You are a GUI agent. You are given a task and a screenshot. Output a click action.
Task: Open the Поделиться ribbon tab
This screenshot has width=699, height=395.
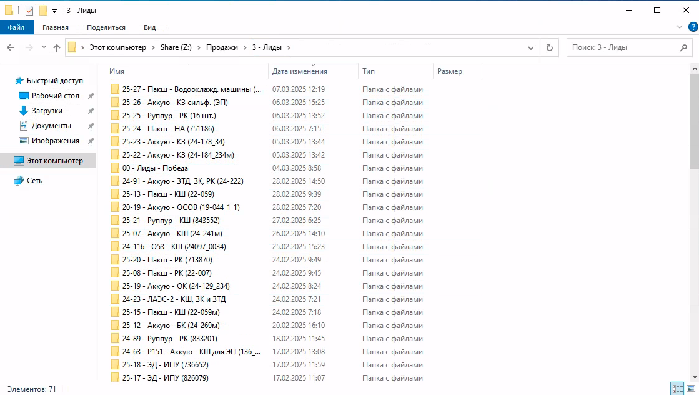[x=106, y=27]
